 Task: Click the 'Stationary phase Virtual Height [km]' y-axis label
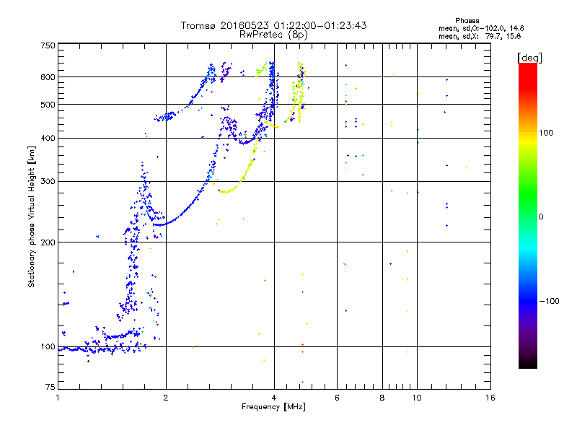[32, 216]
